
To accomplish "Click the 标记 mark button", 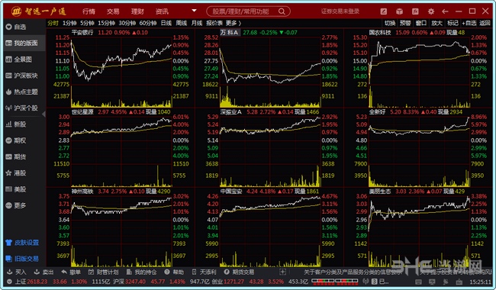I will pos(453,23).
